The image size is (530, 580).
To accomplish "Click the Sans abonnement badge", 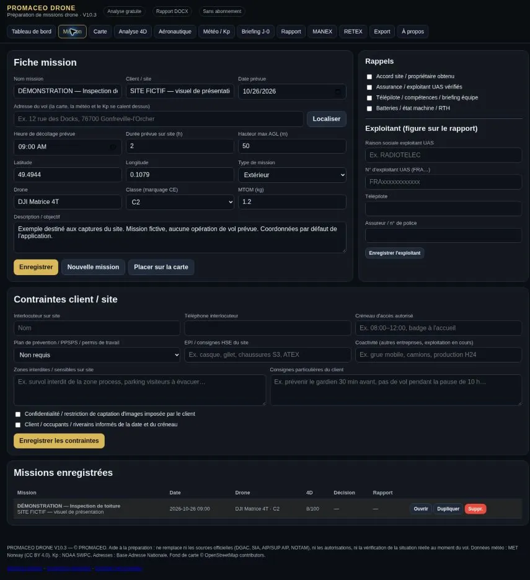I will 222,12.
